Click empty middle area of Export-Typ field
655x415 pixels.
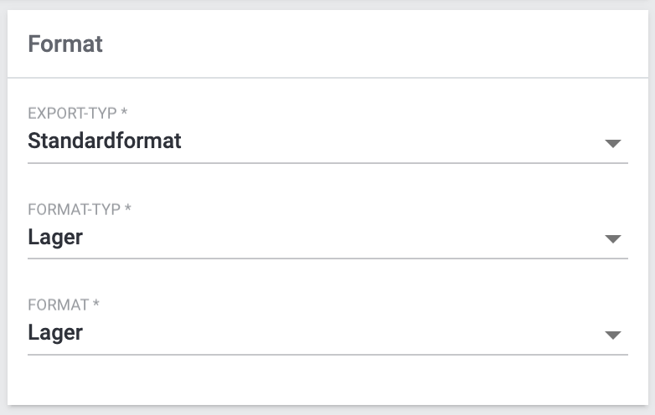point(377,141)
